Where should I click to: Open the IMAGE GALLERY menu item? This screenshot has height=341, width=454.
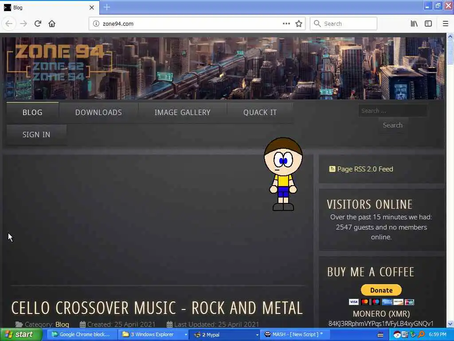point(182,112)
